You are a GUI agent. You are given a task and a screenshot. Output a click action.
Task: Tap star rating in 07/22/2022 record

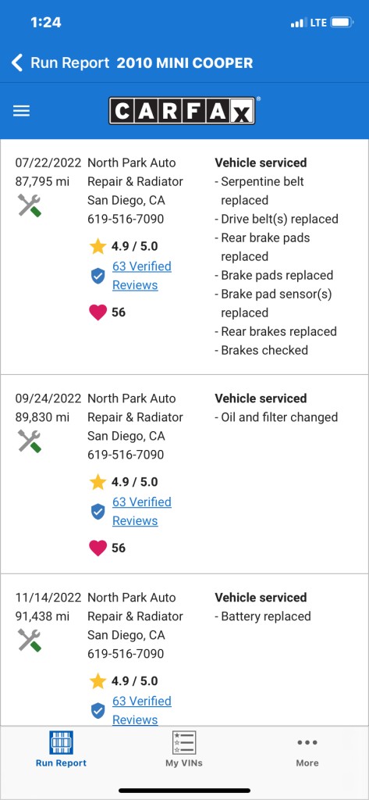coord(123,246)
